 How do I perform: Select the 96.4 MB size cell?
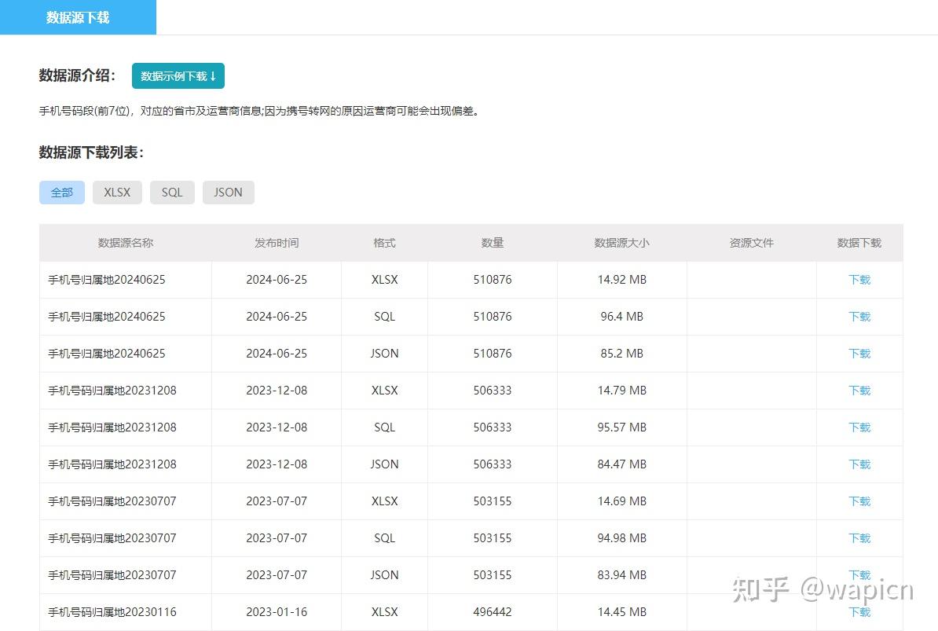[x=622, y=317]
